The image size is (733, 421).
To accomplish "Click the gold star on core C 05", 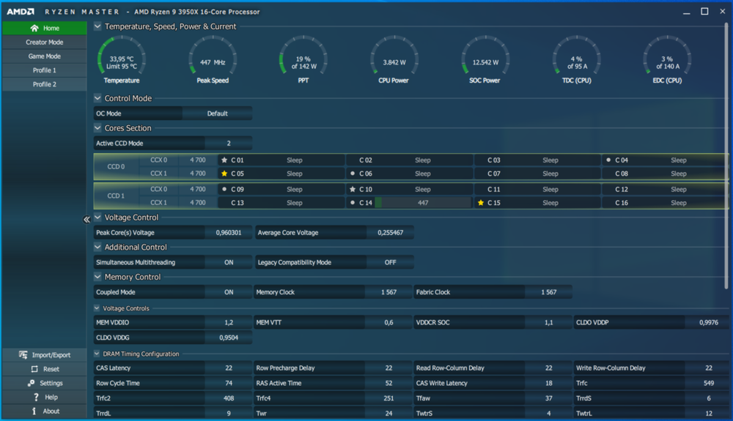I will tap(224, 174).
